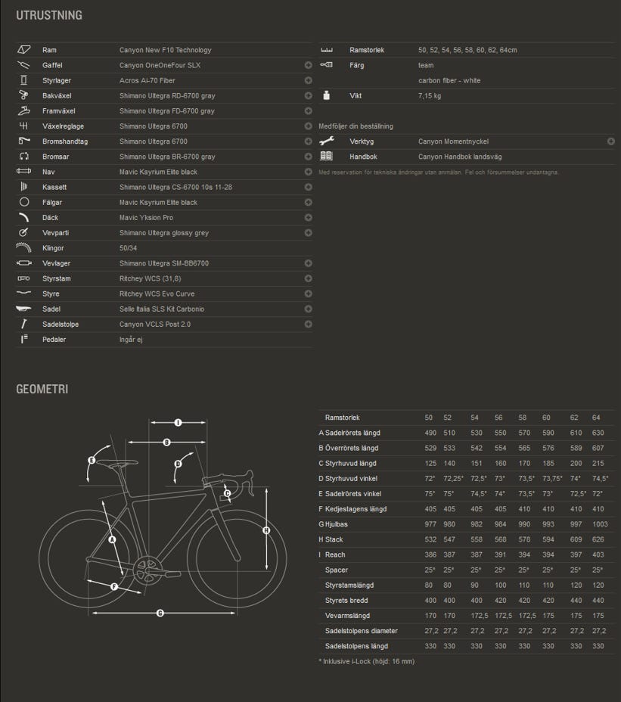Click the paint icon beside Färg
Image resolution: width=621 pixels, height=702 pixels.
click(x=327, y=65)
